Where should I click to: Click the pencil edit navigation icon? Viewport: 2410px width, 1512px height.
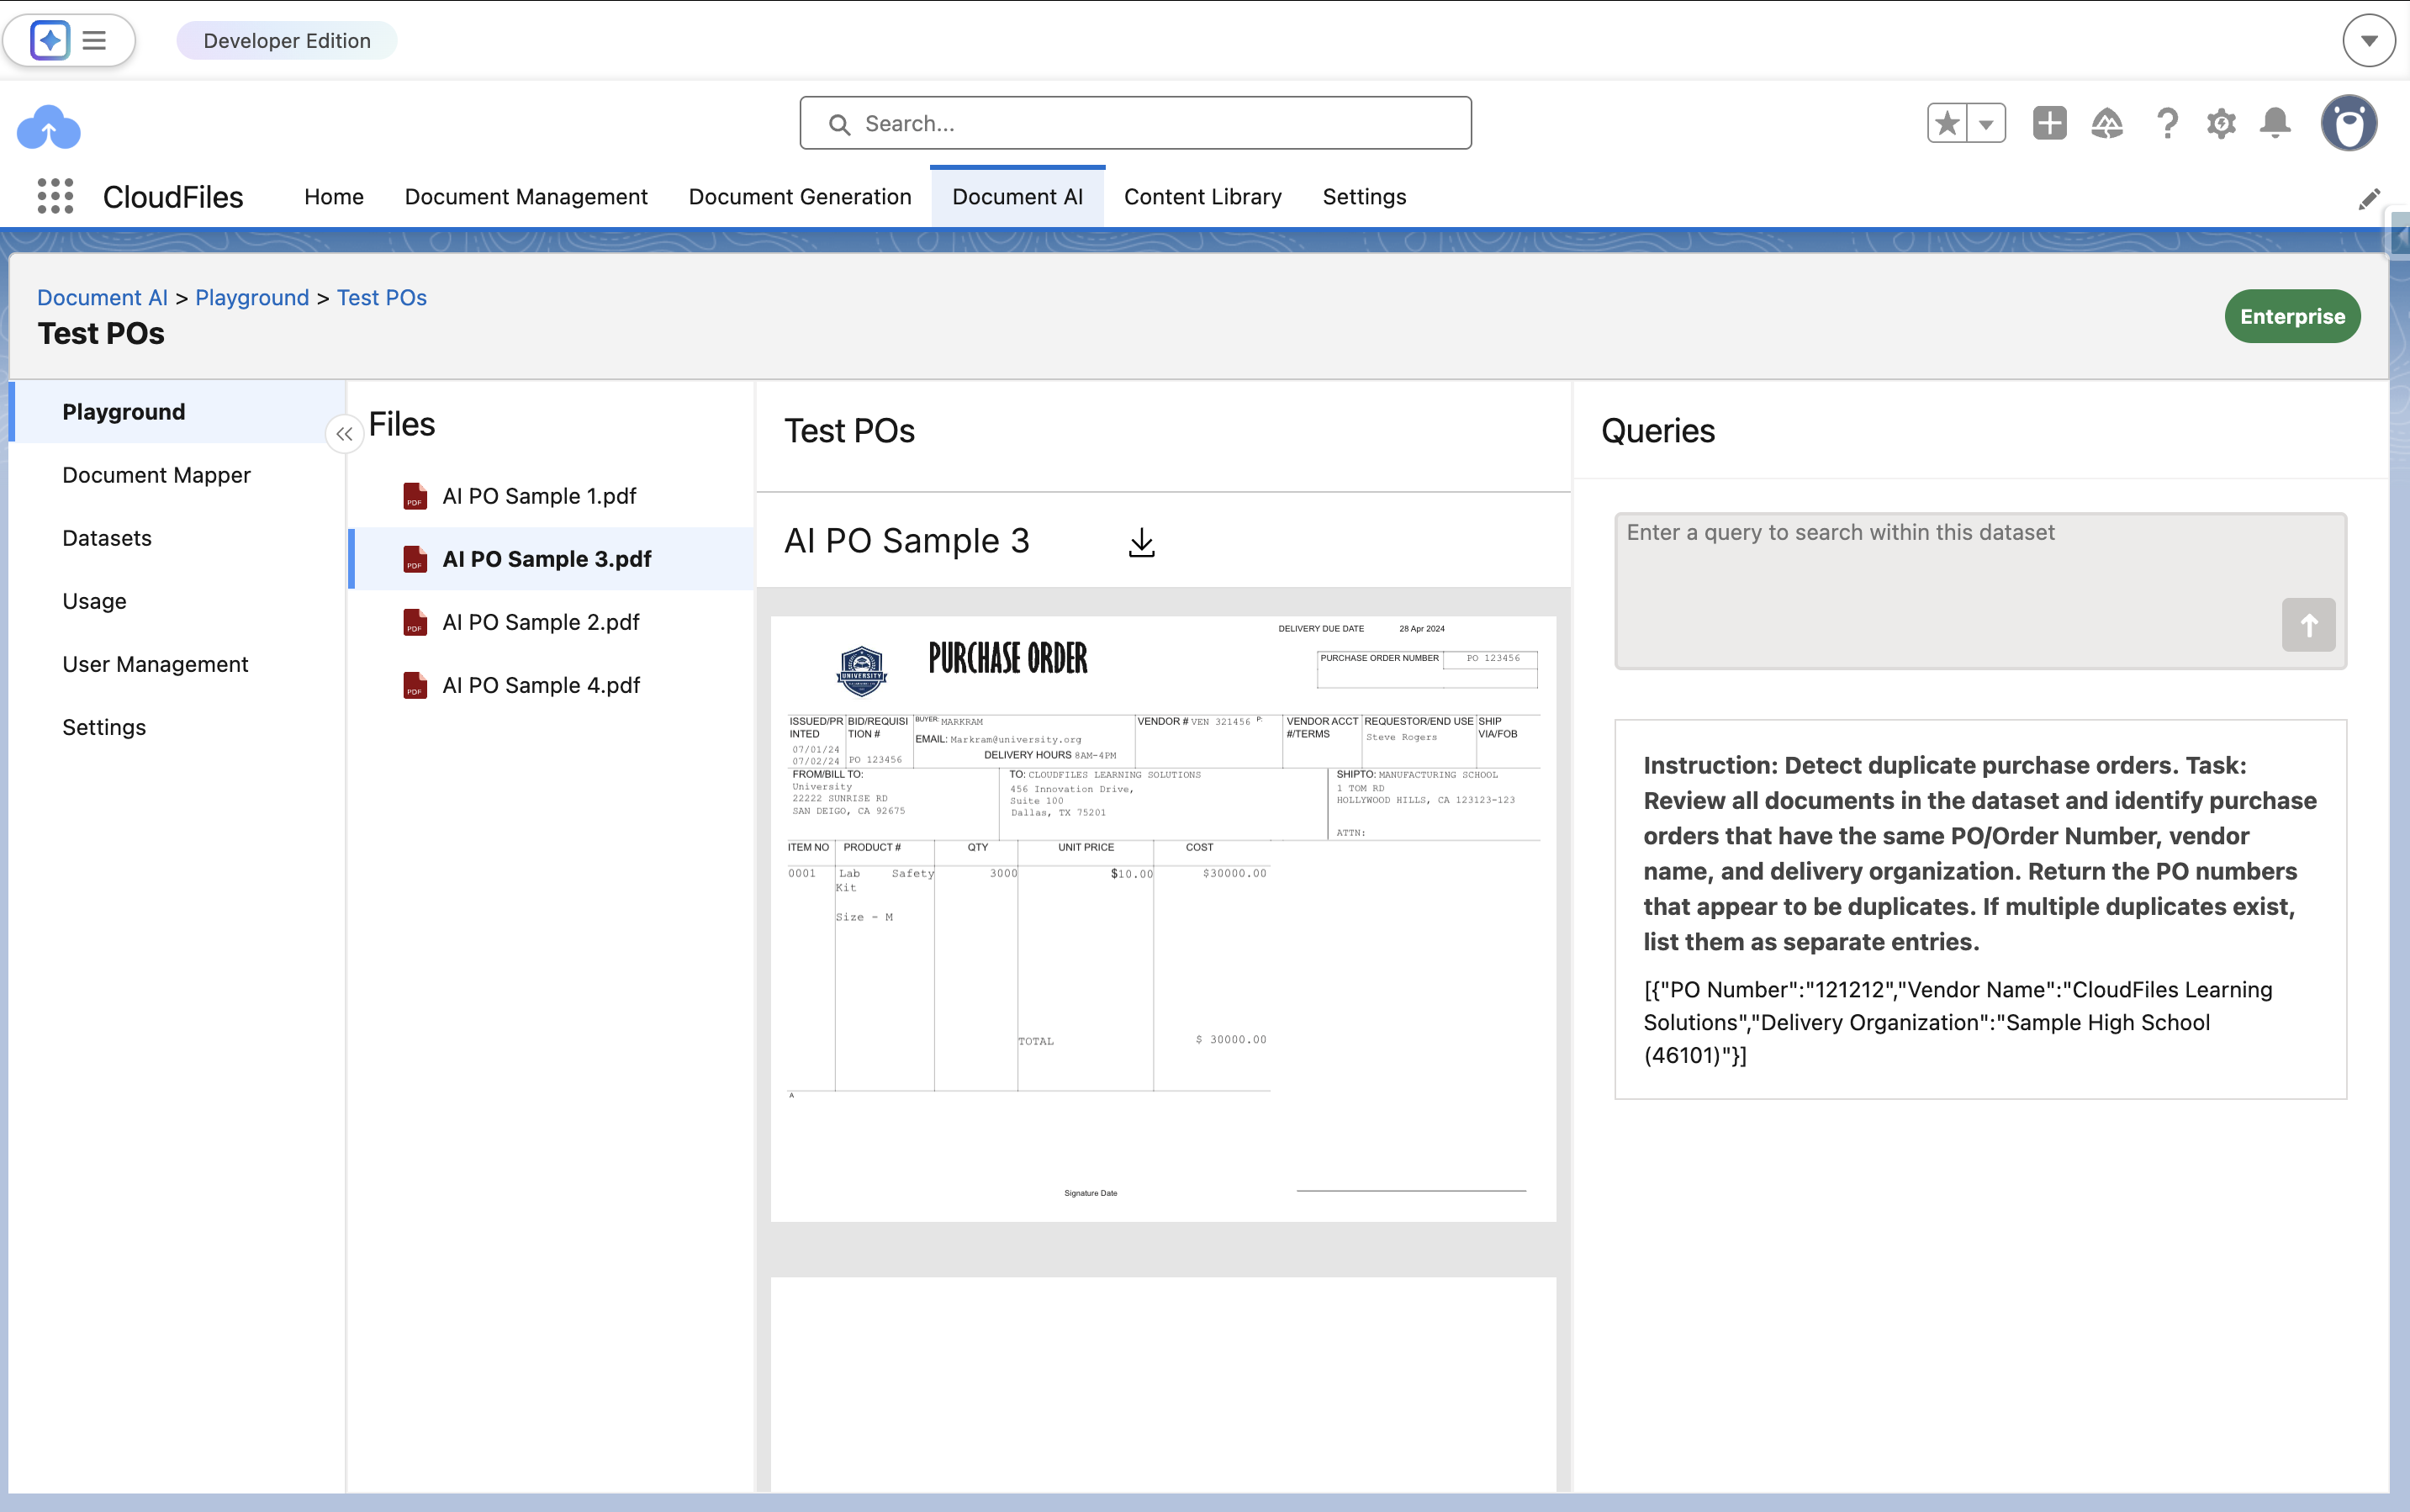tap(2368, 198)
